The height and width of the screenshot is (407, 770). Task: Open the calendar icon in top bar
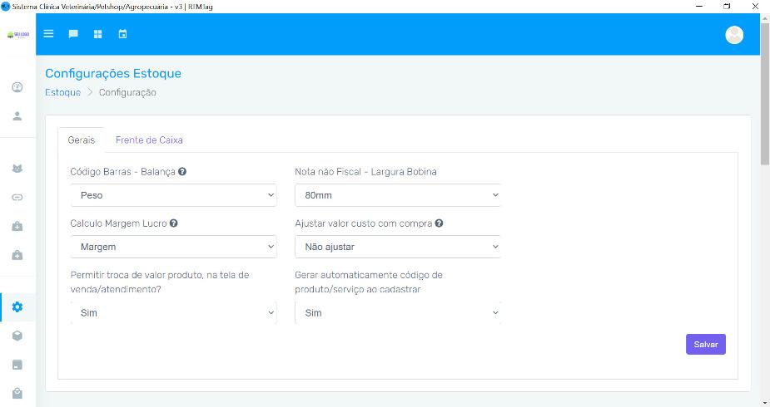coord(123,34)
